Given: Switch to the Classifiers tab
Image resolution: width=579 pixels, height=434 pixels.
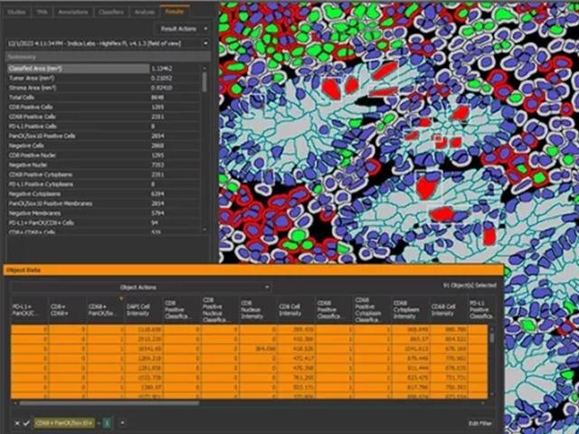Looking at the screenshot, I should tap(111, 12).
